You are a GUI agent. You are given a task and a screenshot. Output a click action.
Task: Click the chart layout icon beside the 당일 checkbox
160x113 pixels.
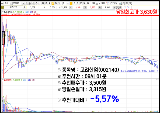pos(120,4)
